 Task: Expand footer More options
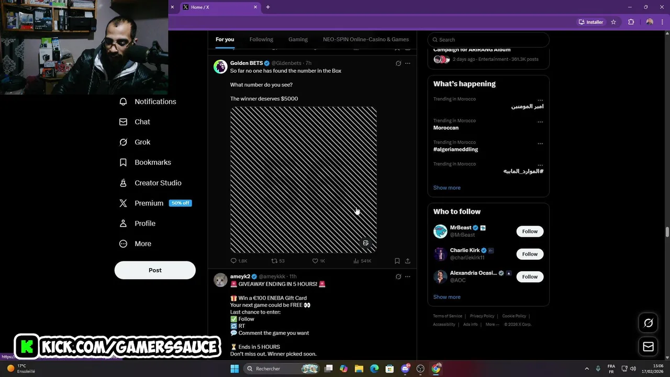point(492,325)
